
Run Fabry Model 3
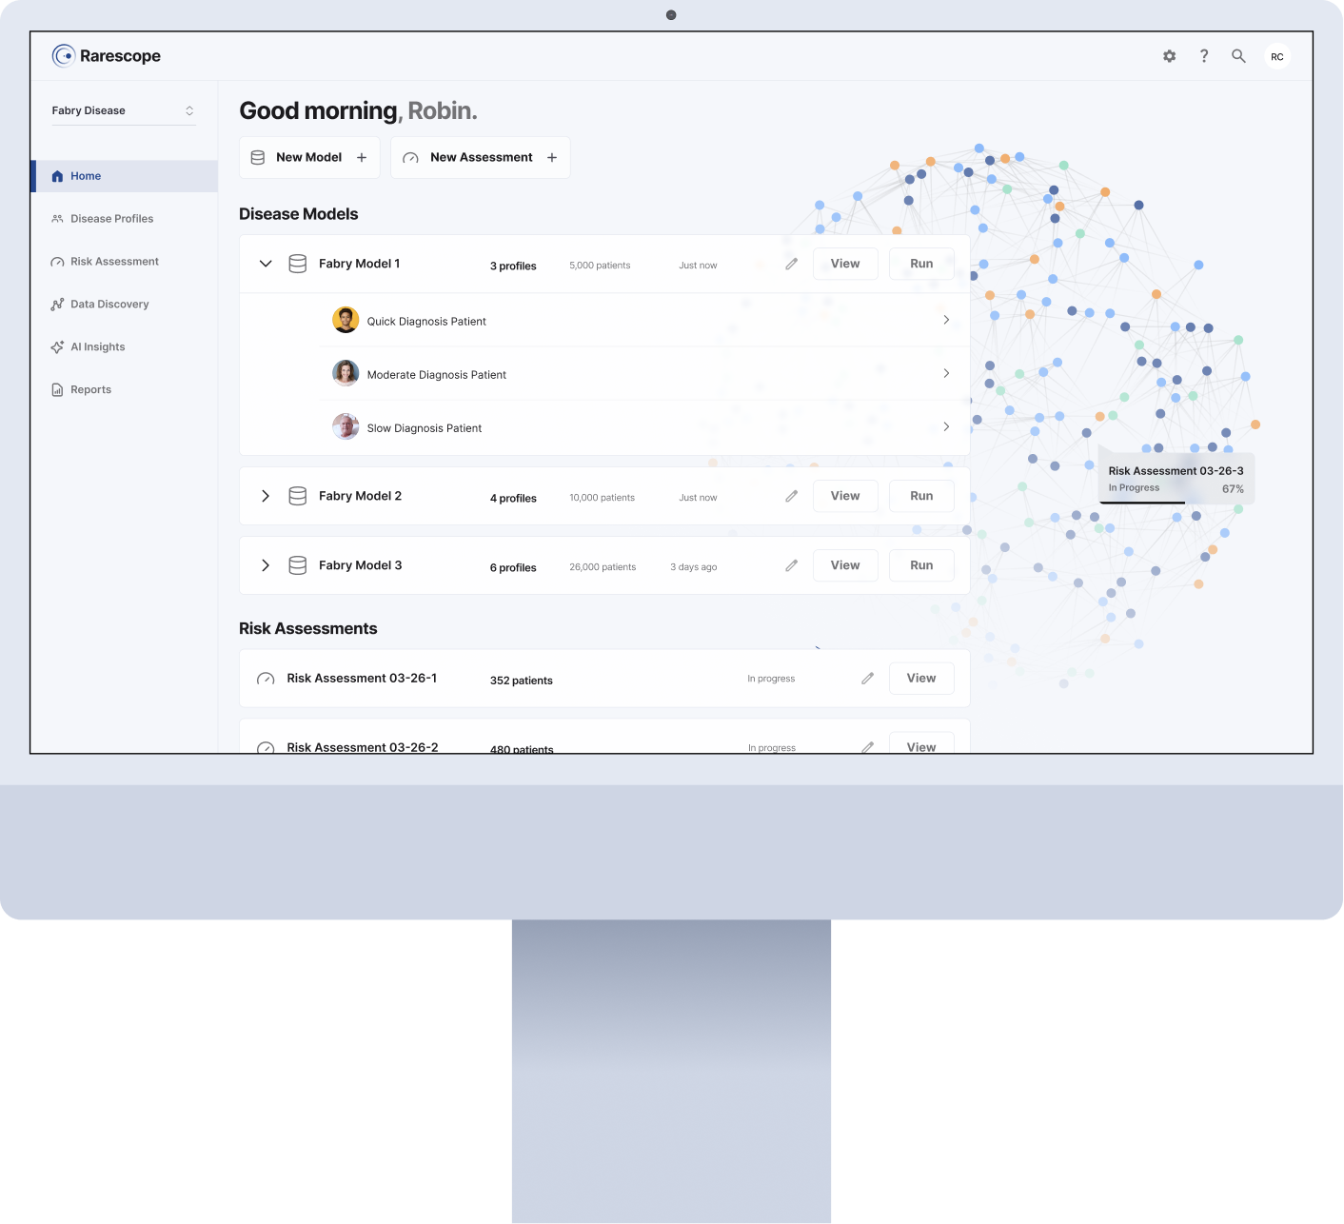click(921, 565)
